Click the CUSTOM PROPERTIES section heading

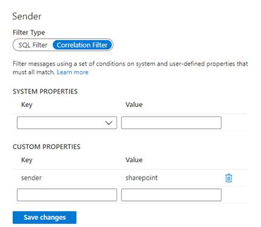[x=47, y=147]
